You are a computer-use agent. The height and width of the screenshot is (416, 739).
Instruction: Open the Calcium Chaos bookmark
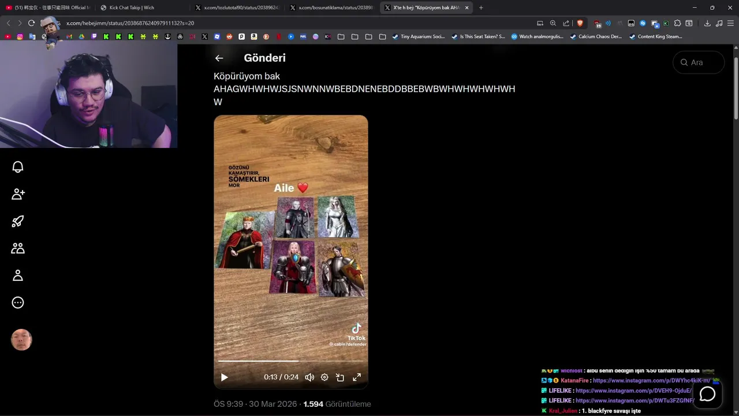point(596,36)
